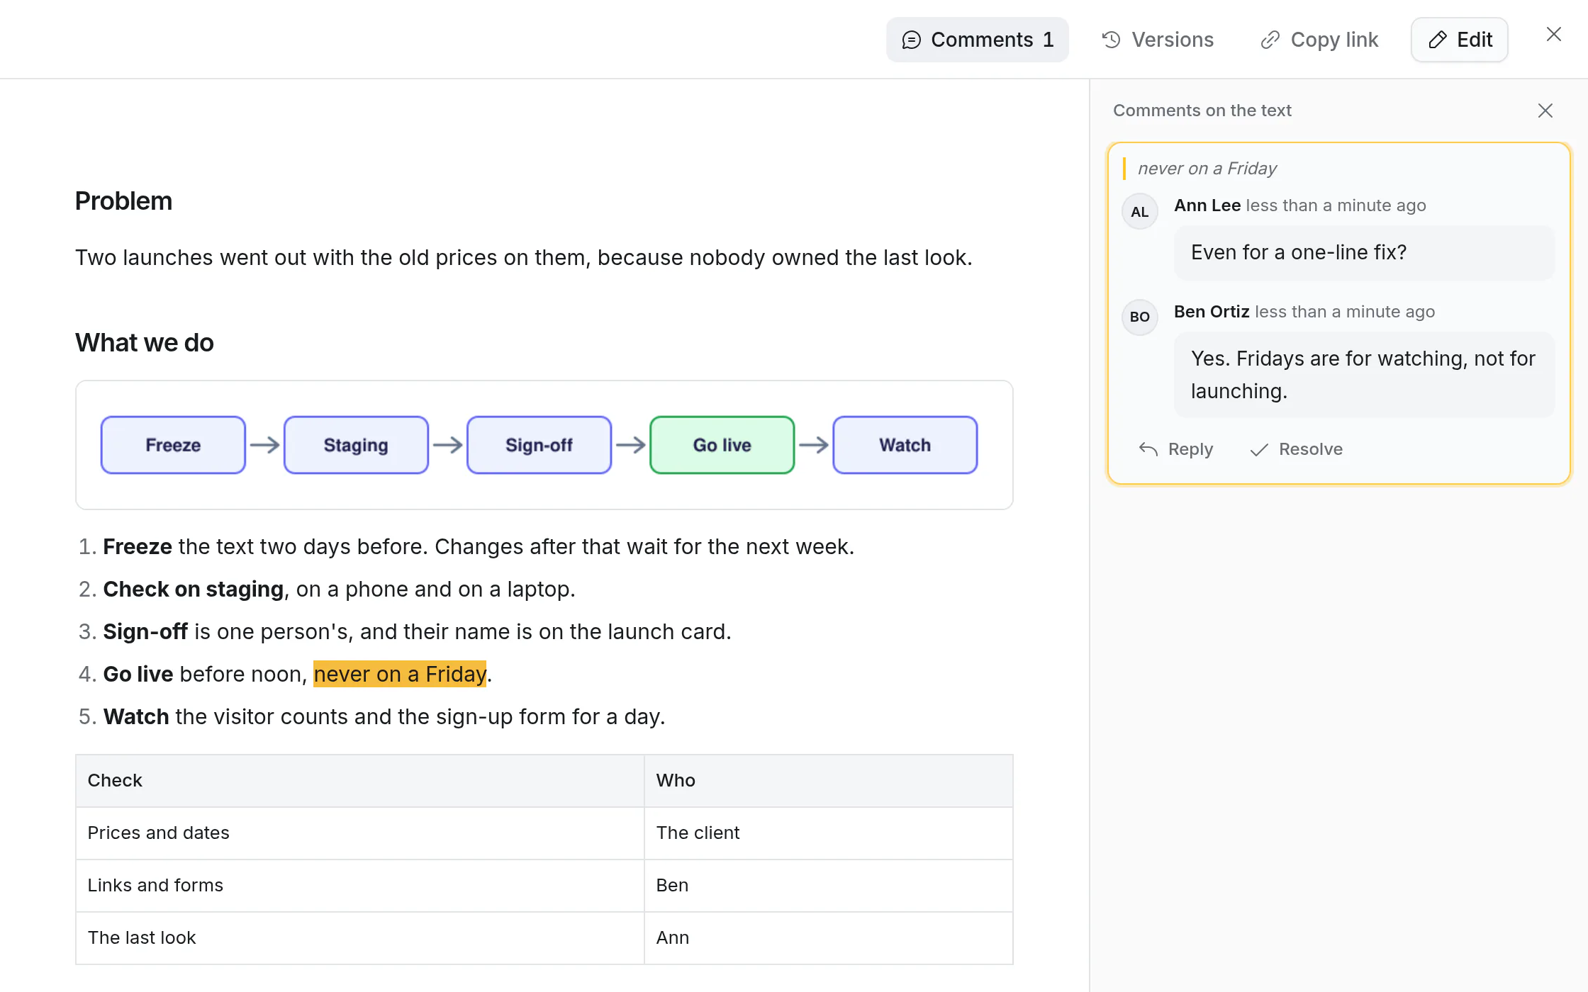Click the Prices and dates cell
The image size is (1588, 992).
[360, 833]
